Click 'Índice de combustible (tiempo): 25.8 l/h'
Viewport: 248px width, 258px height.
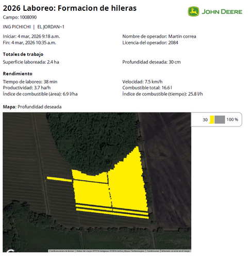click(162, 94)
